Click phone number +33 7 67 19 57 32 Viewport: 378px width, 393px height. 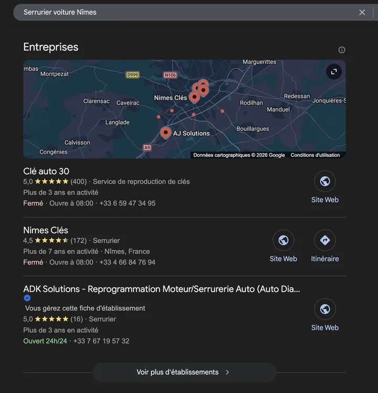coord(101,341)
